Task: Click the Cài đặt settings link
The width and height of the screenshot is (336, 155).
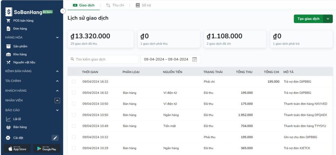Action: pos(18,138)
